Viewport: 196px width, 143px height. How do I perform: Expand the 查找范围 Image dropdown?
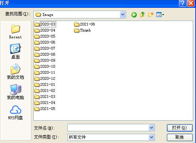click(123, 15)
